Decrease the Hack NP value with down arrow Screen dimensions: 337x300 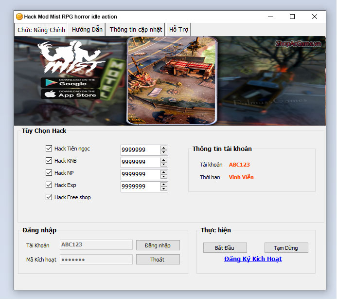[x=164, y=176]
